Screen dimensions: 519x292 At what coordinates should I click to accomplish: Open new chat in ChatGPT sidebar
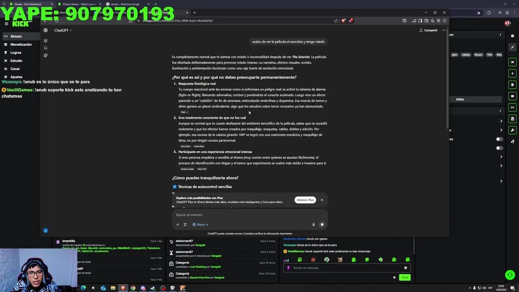(45, 41)
